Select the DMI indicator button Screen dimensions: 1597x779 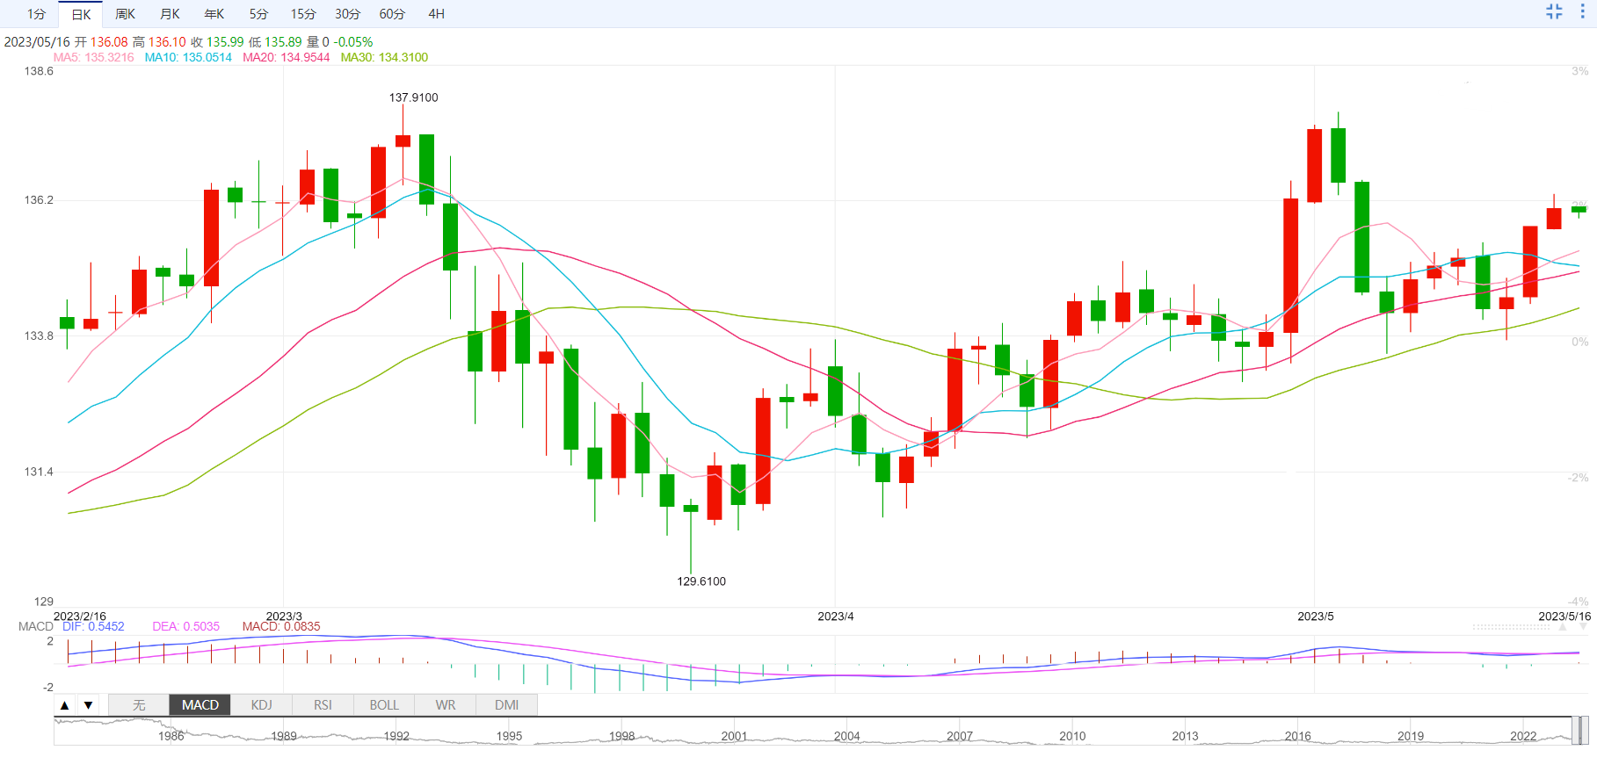click(x=506, y=705)
